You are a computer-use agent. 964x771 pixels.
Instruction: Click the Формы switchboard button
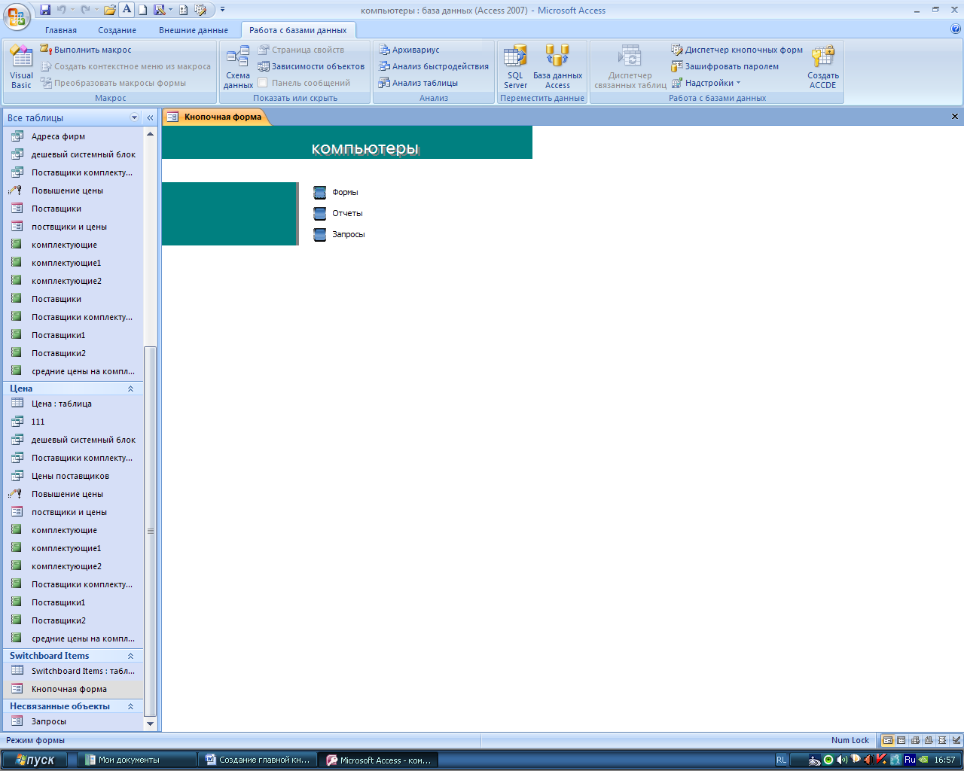(x=319, y=192)
